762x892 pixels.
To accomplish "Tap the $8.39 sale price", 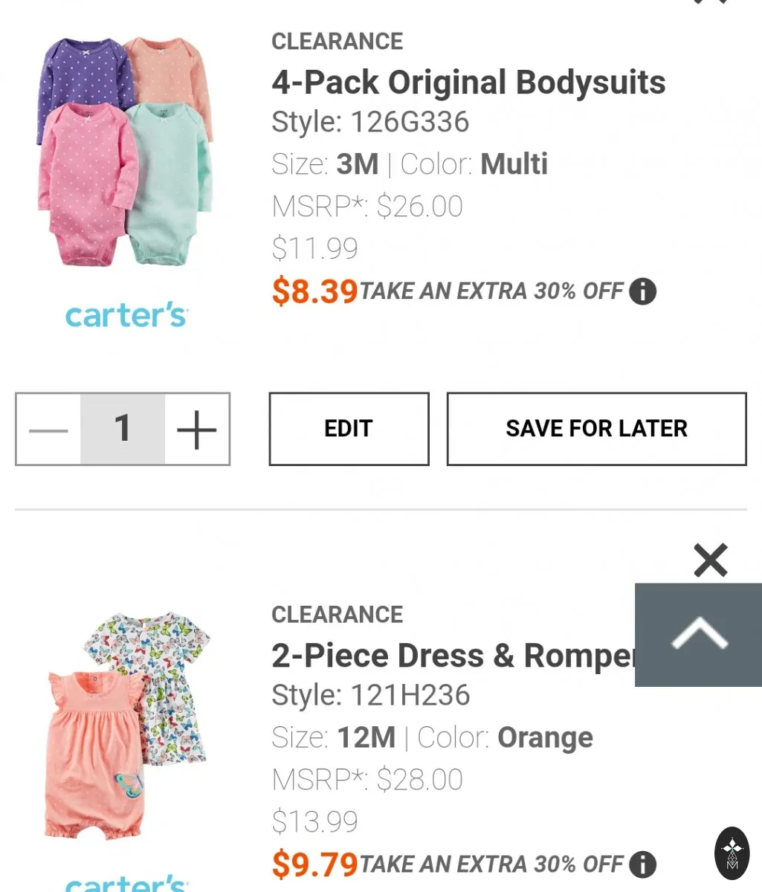I will click(314, 291).
